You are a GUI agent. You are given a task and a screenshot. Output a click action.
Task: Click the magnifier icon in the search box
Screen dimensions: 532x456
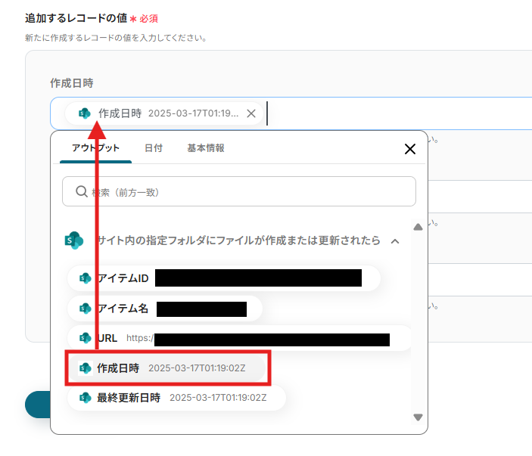[82, 191]
